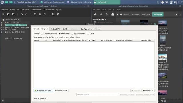Copy selected text via the toolbar icon
This screenshot has width=183, height=103.
(x=40, y=14)
